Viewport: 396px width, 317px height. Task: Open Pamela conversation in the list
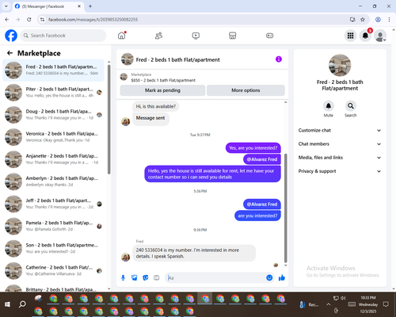[x=53, y=227]
